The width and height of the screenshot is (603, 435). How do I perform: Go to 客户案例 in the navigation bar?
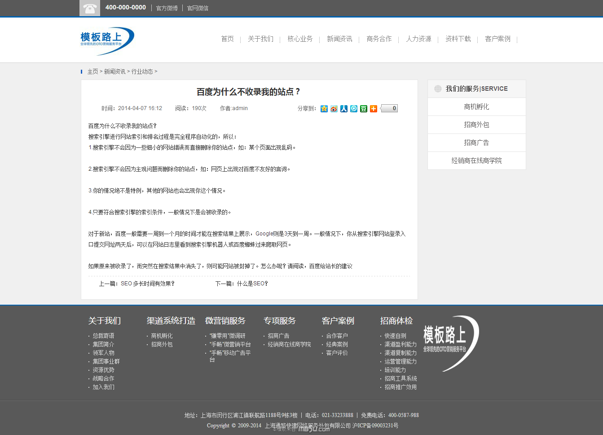pos(497,39)
